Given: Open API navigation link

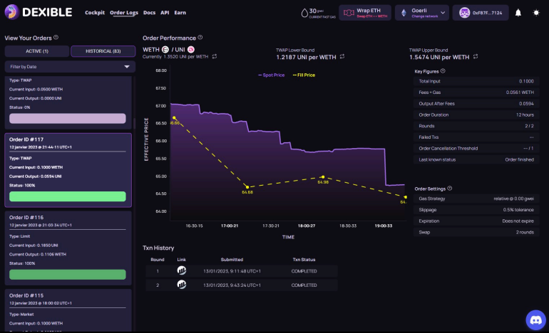Looking at the screenshot, I should point(165,13).
